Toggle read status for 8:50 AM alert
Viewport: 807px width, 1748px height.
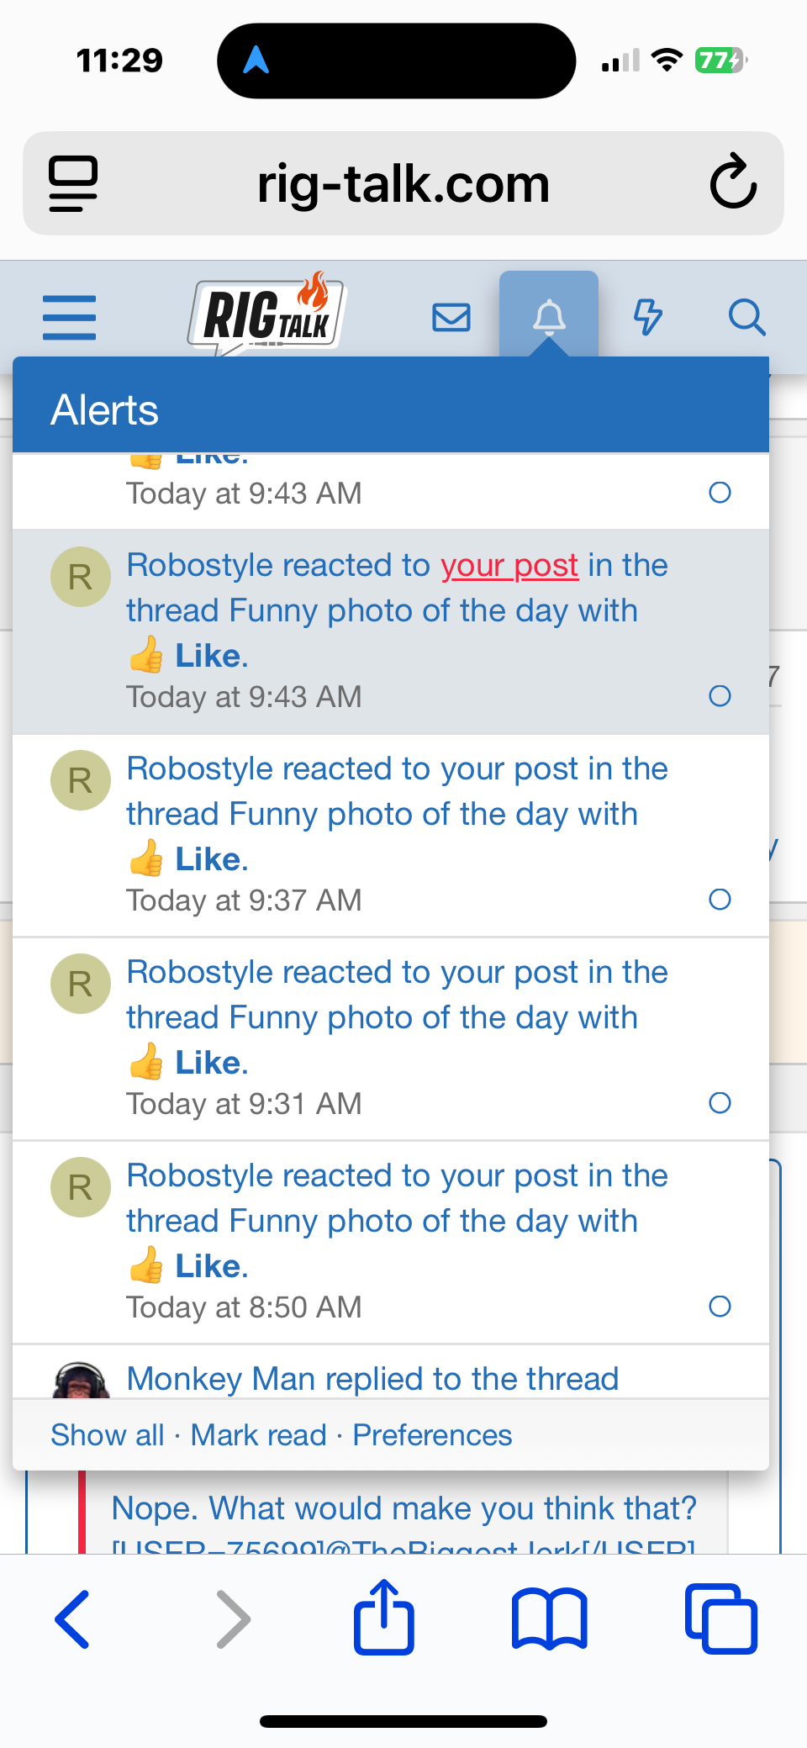pyautogui.click(x=720, y=1307)
